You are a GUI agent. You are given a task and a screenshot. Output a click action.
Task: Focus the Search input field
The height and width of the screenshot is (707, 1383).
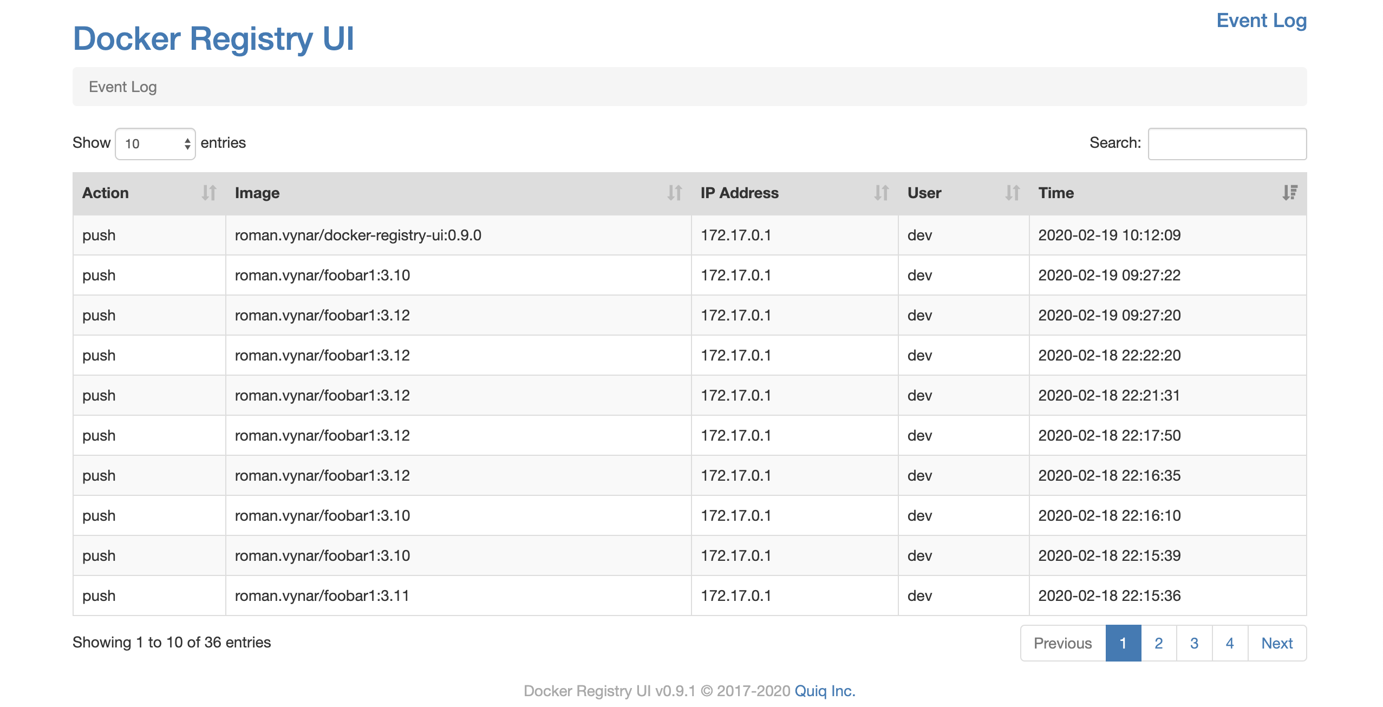coord(1227,144)
